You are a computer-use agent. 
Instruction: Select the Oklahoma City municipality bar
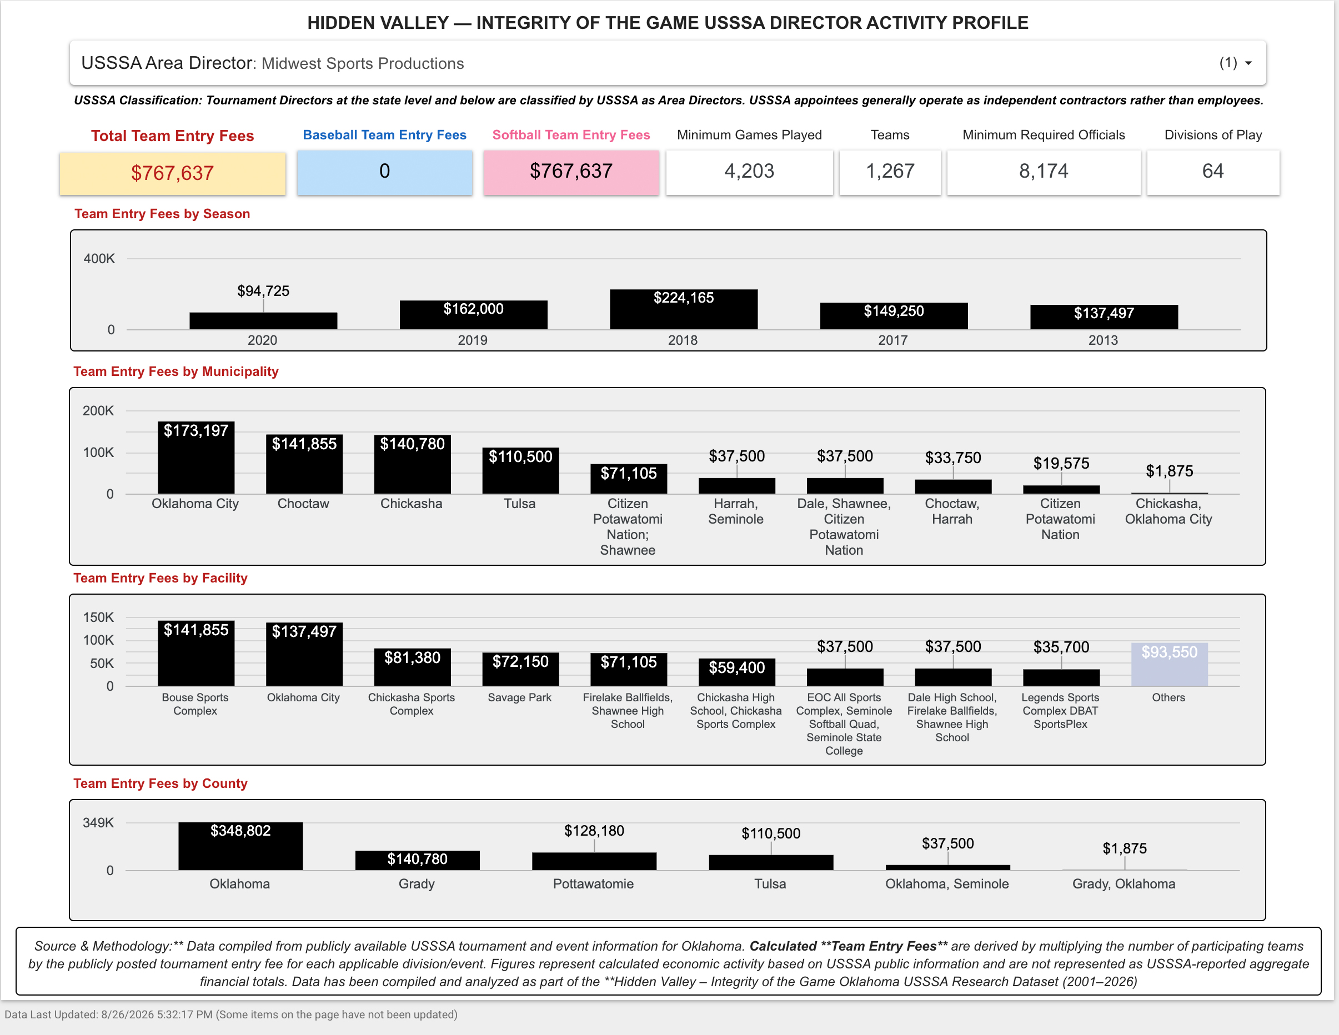[196, 458]
